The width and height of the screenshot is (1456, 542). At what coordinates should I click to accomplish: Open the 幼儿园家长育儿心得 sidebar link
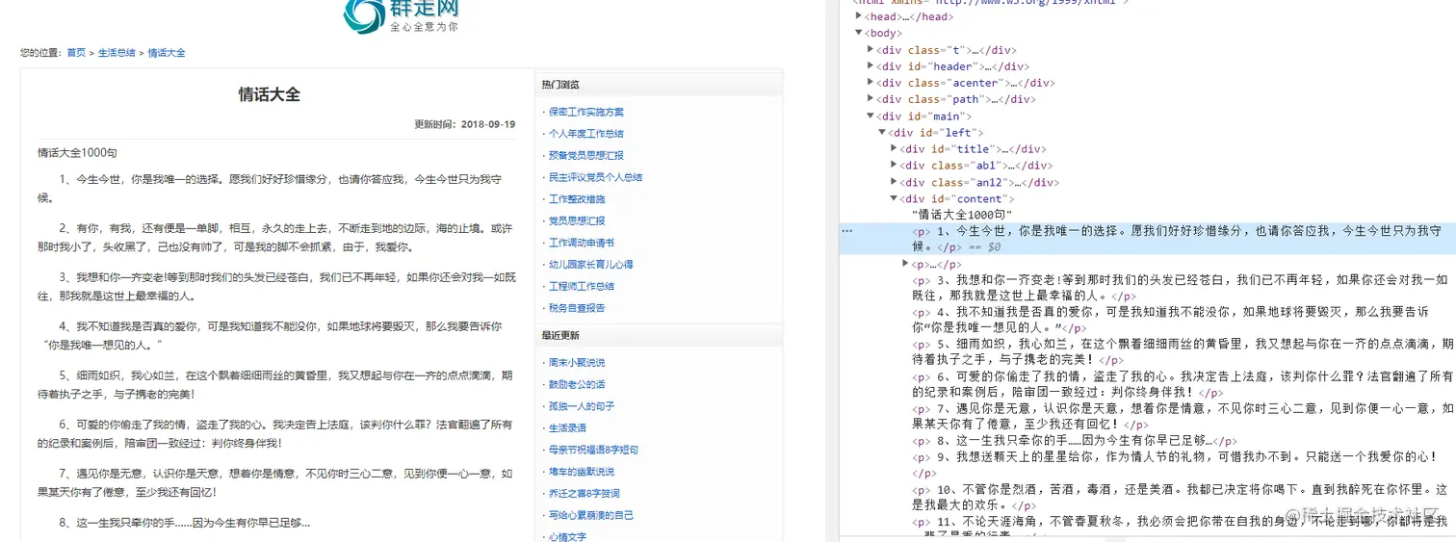click(x=590, y=264)
